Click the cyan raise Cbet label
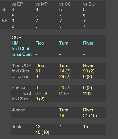 click(x=22, y=54)
